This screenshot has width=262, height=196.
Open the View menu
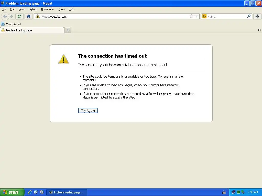tap(21, 9)
